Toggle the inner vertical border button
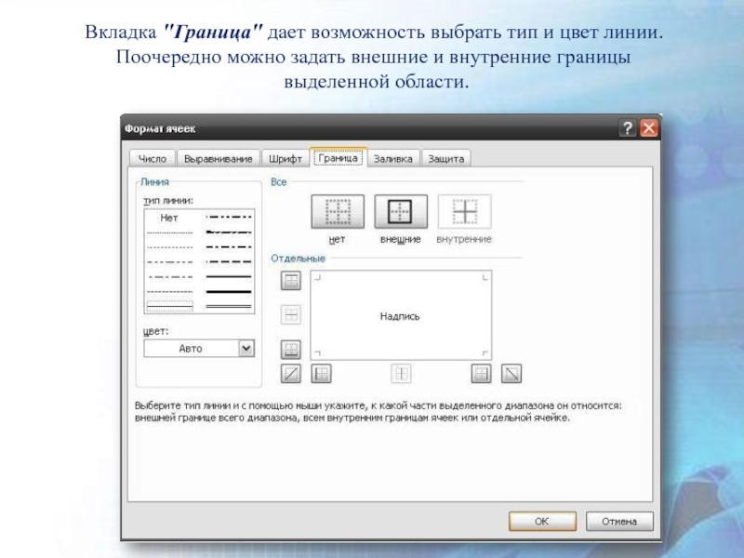This screenshot has height=558, width=744. click(401, 374)
